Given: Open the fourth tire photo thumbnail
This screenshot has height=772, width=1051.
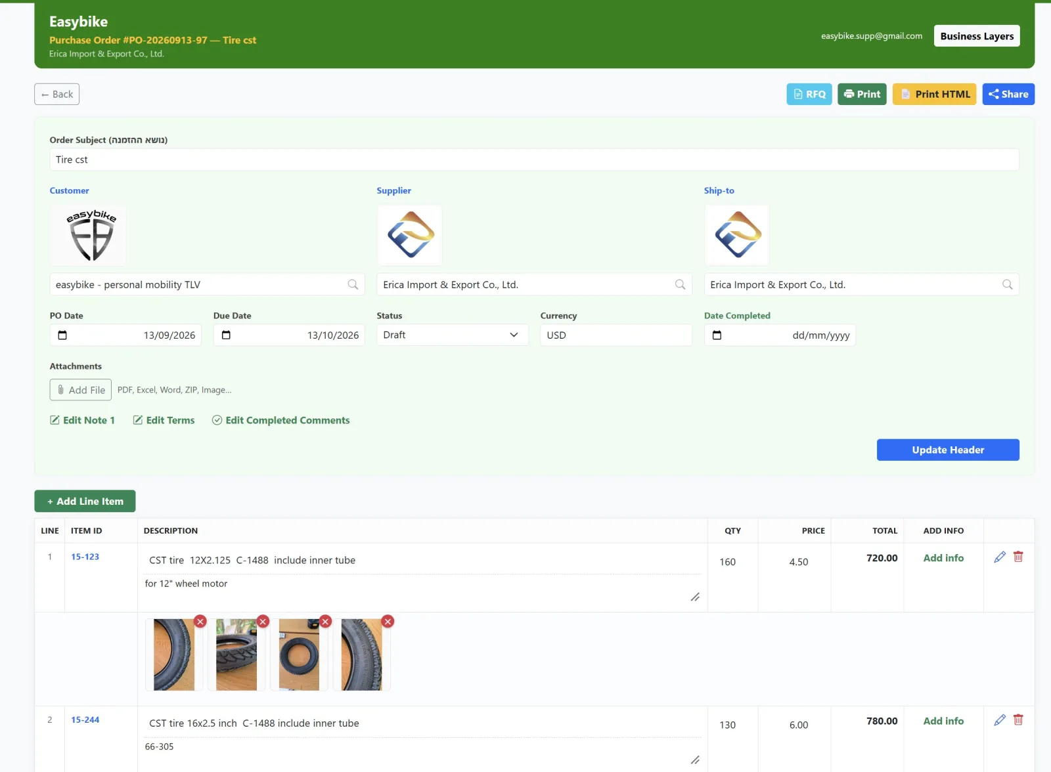Looking at the screenshot, I should tap(361, 654).
